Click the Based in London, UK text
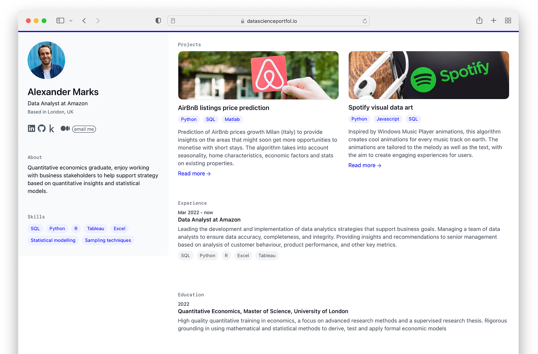The height and width of the screenshot is (354, 538). point(51,112)
